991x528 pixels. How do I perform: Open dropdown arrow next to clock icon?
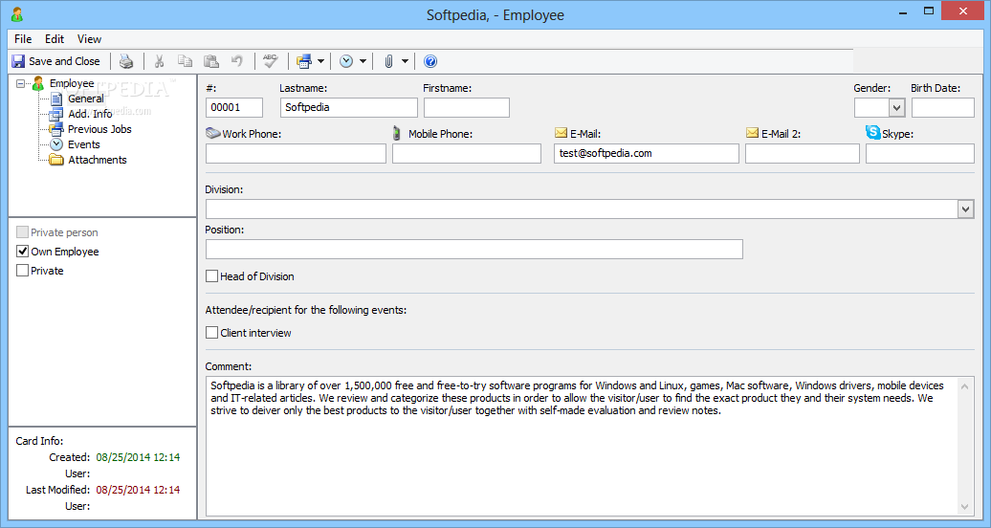click(363, 61)
